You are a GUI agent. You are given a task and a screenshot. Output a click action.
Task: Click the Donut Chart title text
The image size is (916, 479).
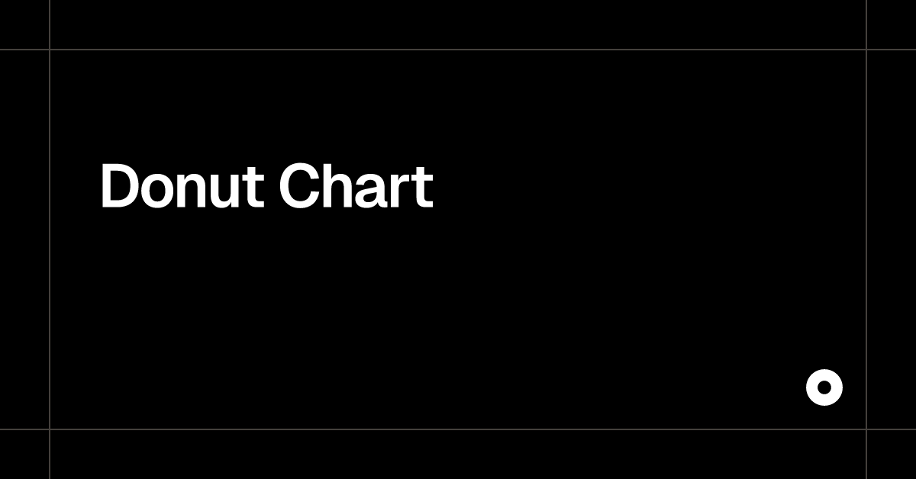pos(266,186)
